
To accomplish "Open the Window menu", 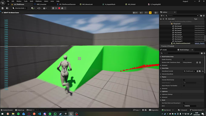I will pyautogui.click(x=19, y=1).
